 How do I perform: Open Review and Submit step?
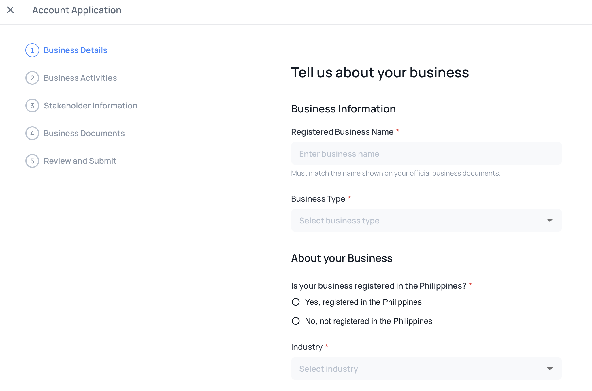(80, 161)
